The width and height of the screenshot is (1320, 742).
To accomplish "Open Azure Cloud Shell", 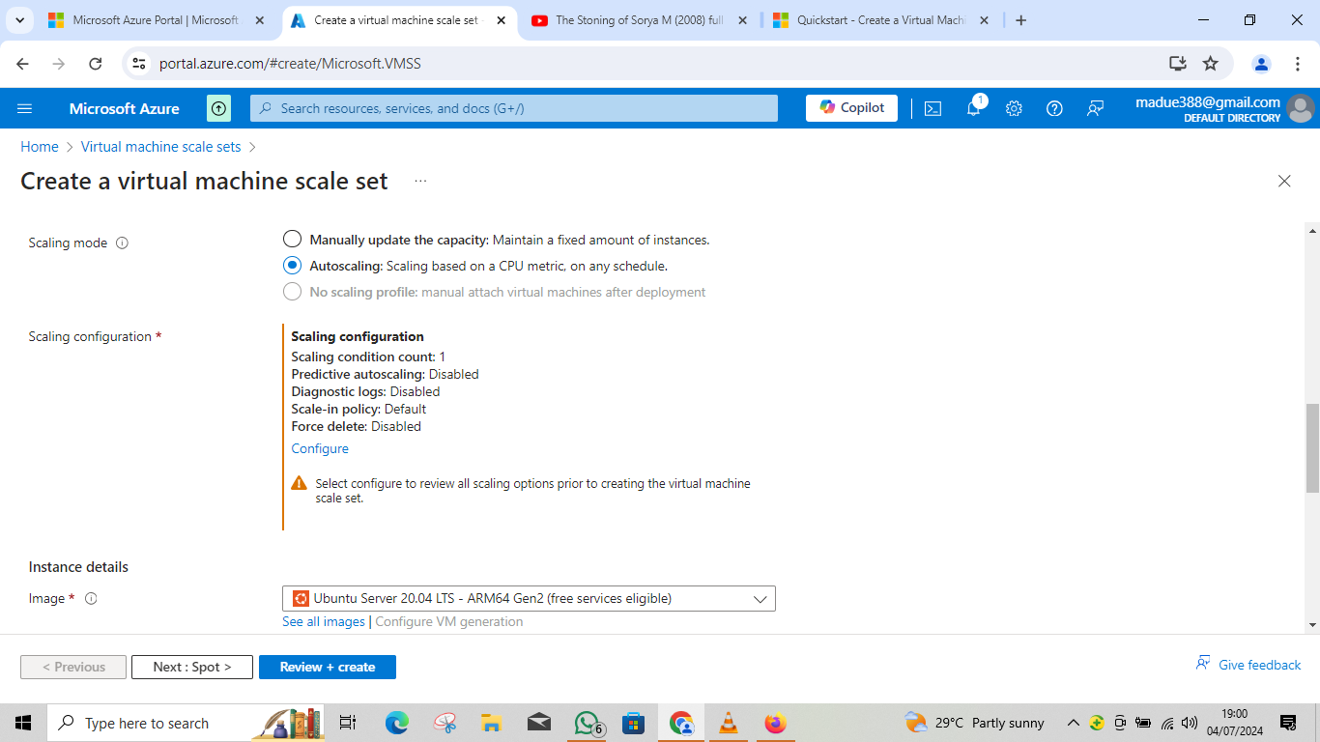I will pos(933,108).
